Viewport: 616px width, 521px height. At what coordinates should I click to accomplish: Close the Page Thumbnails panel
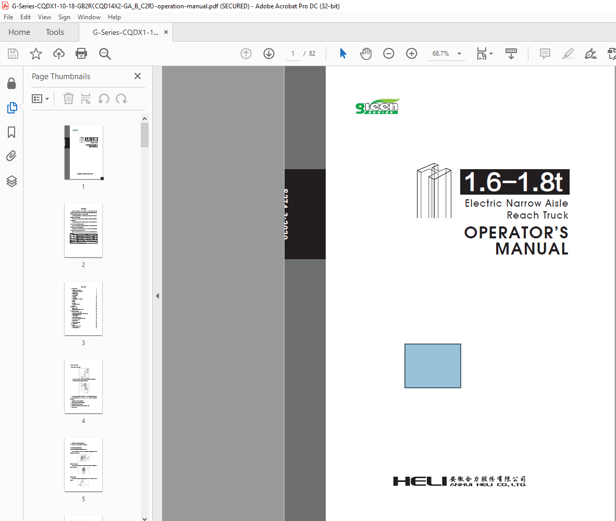pyautogui.click(x=138, y=76)
